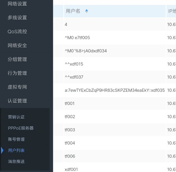The width and height of the screenshot is (176, 172).
Task: Sort by the 用户名 sort arrow icon
Action: (87, 11)
